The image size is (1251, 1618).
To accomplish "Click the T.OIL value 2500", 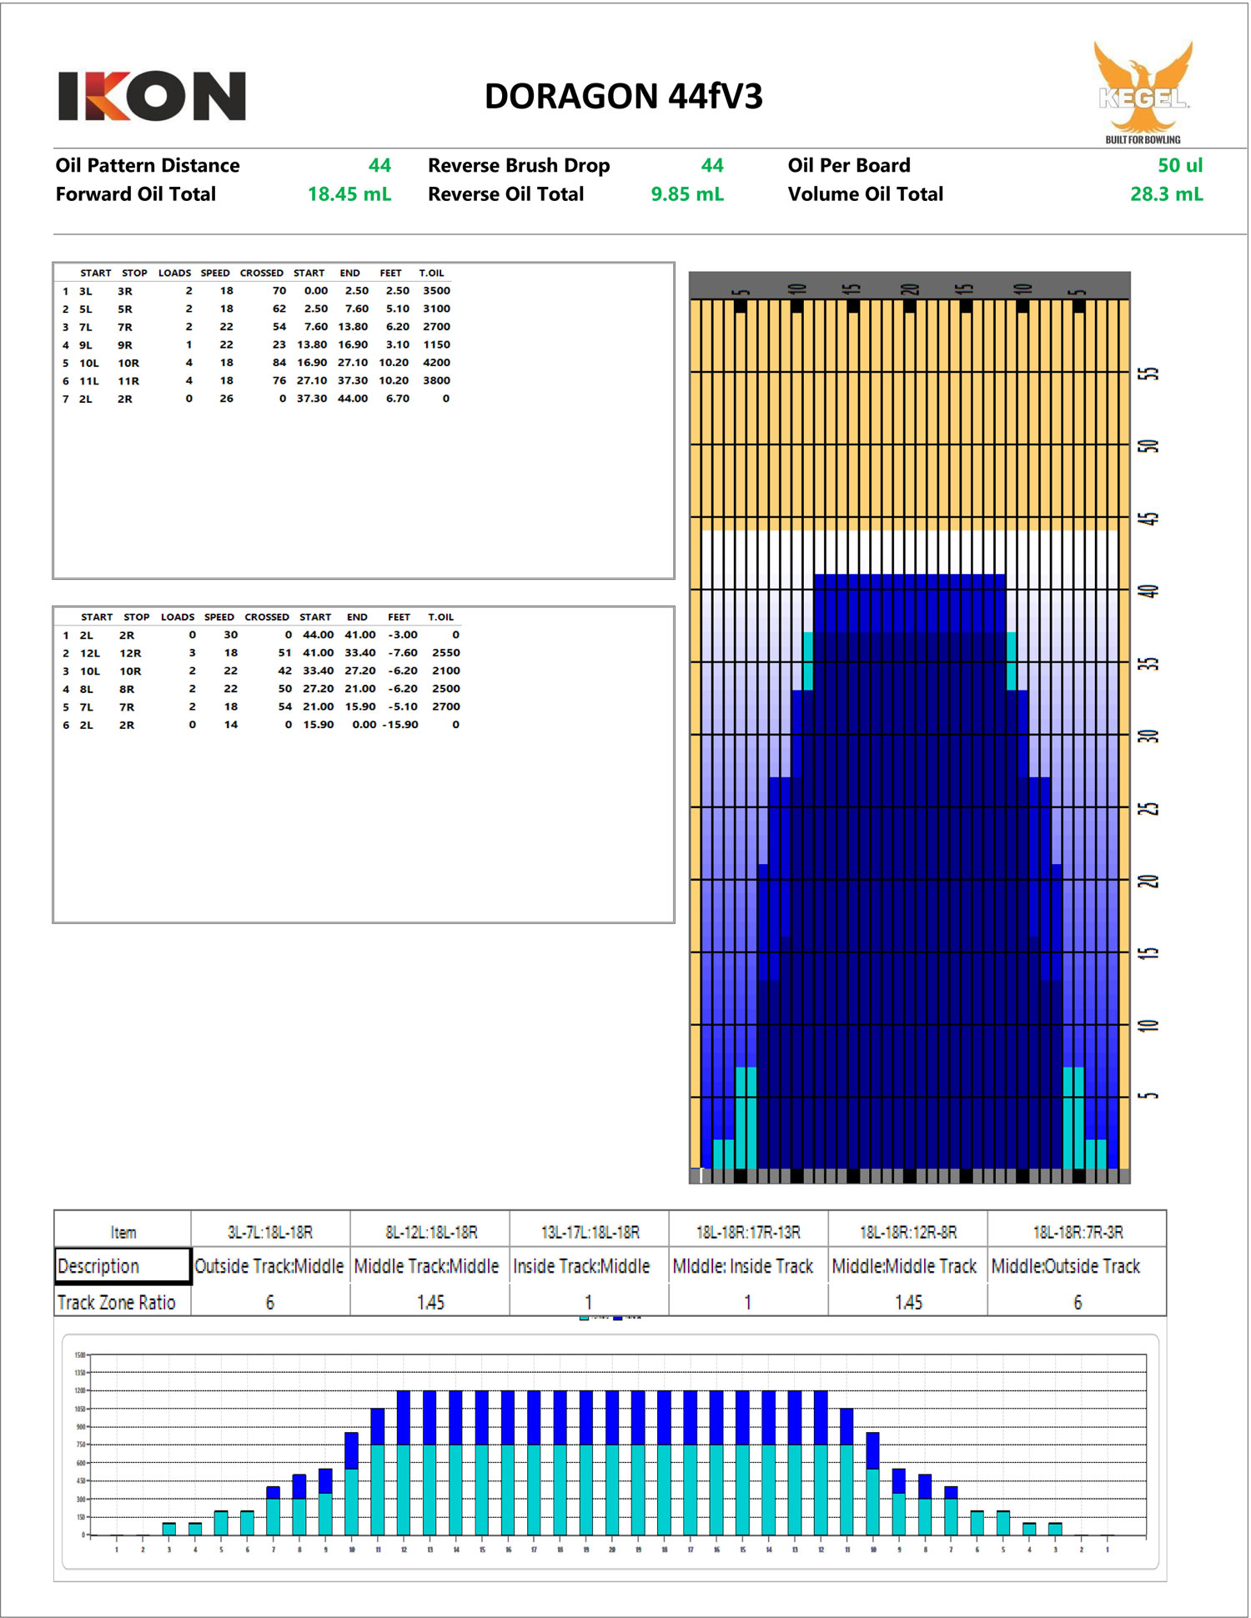I will tap(446, 689).
